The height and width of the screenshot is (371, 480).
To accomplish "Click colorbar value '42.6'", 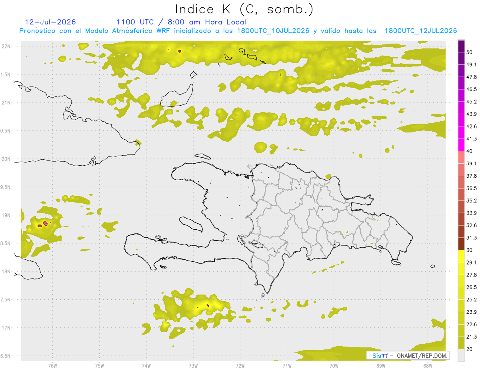I will click(472, 127).
